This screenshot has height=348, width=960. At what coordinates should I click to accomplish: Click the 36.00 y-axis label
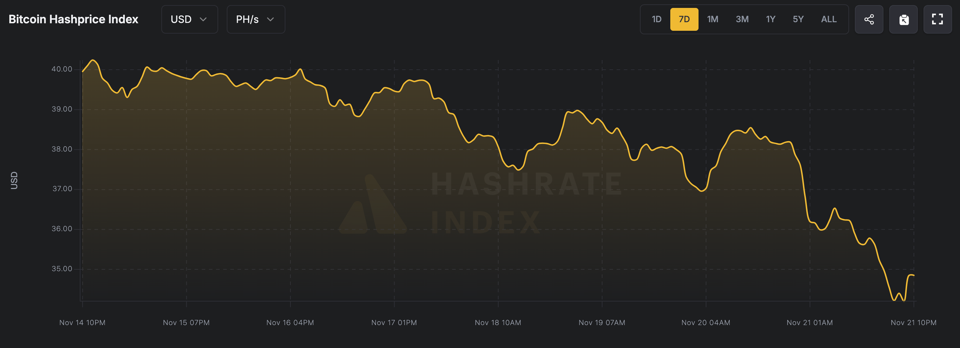tap(62, 229)
